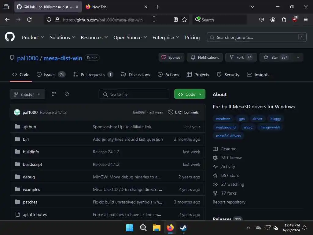The height and width of the screenshot is (235, 313).
Task: Open the master branch dropdown
Action: pyautogui.click(x=27, y=94)
